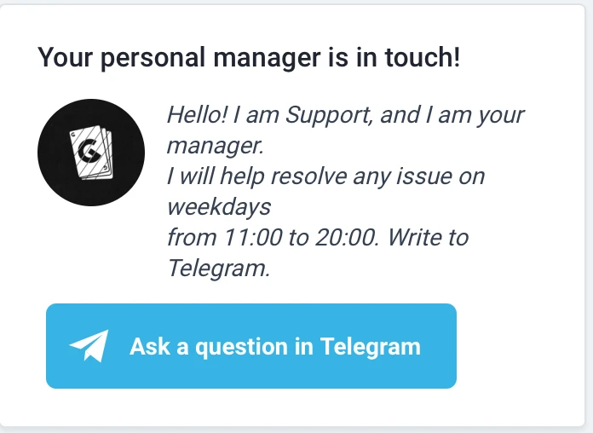Click the playing cards G logo
593x433 pixels.
[x=91, y=153]
